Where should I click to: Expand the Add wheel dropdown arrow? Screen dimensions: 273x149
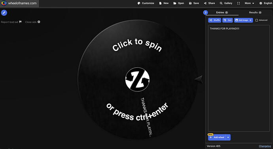point(228,138)
